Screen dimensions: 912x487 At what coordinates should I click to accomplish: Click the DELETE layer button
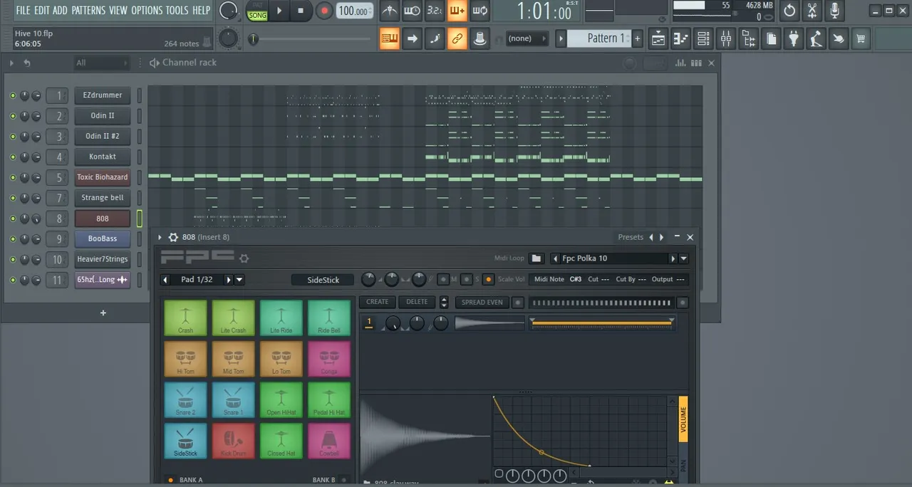[x=417, y=303]
